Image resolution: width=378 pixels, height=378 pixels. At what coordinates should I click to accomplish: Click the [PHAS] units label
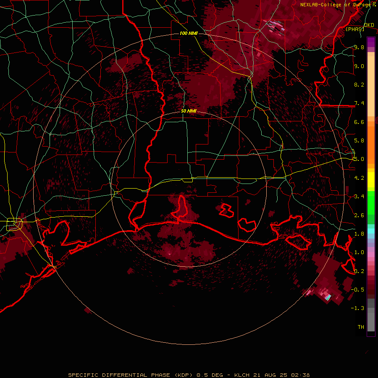click(x=355, y=29)
